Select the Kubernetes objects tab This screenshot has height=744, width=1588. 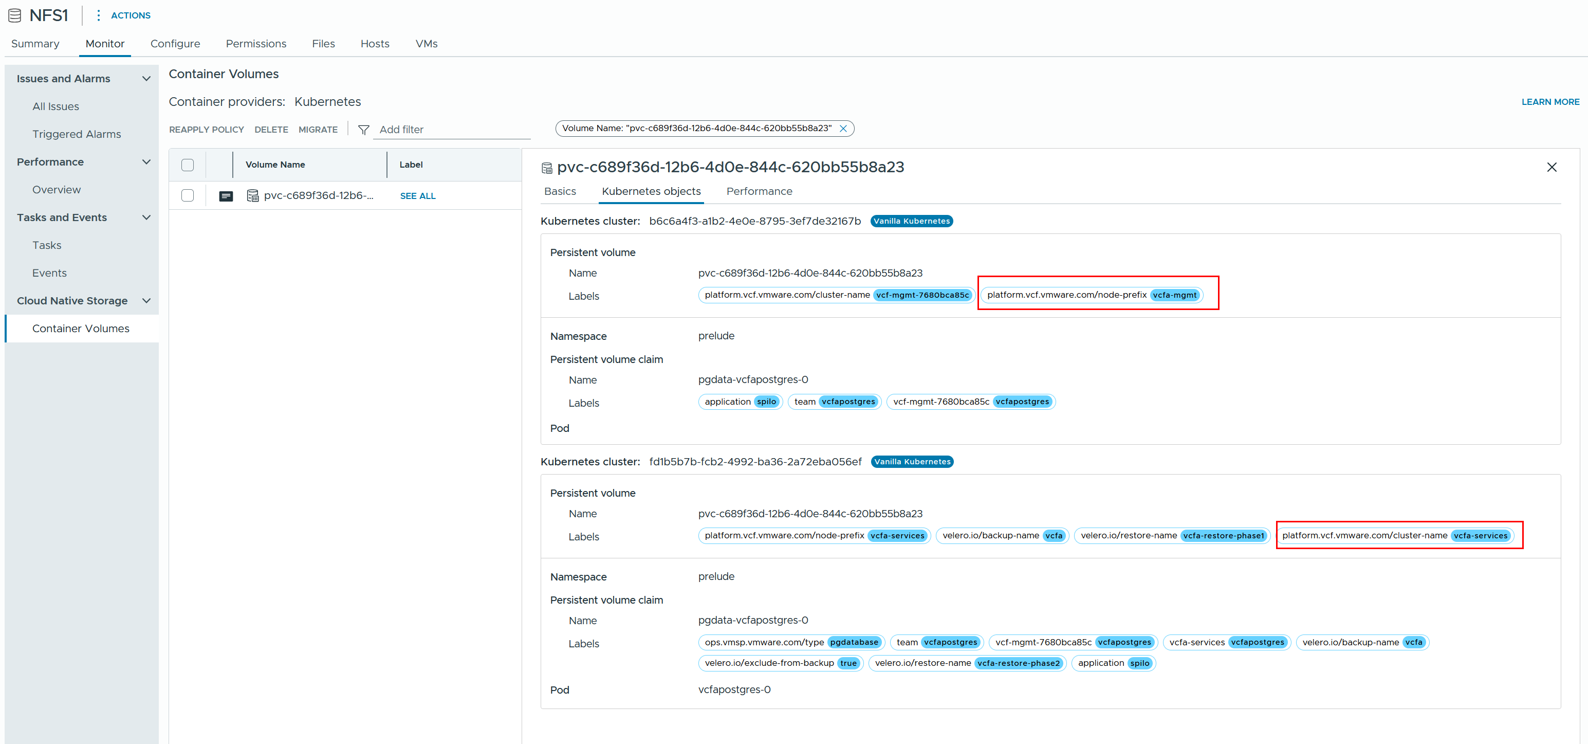point(651,191)
